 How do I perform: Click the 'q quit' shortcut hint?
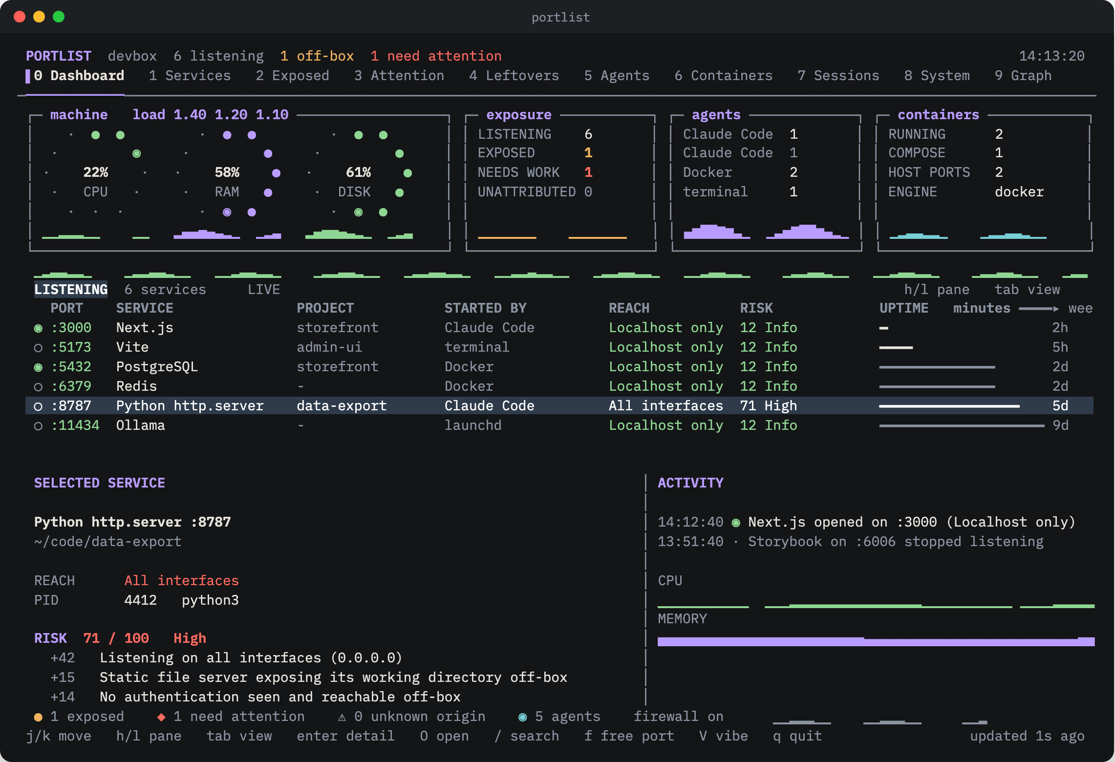click(797, 736)
